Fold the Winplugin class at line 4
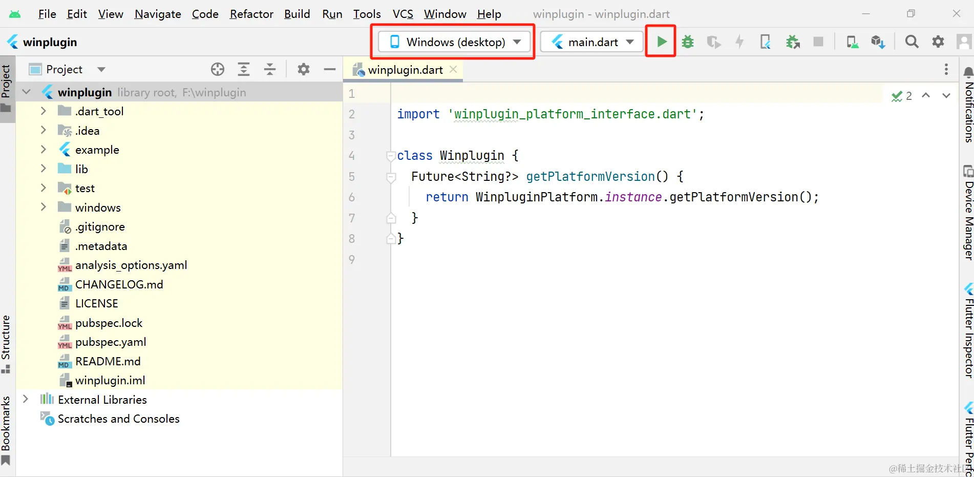974x477 pixels. (x=391, y=156)
